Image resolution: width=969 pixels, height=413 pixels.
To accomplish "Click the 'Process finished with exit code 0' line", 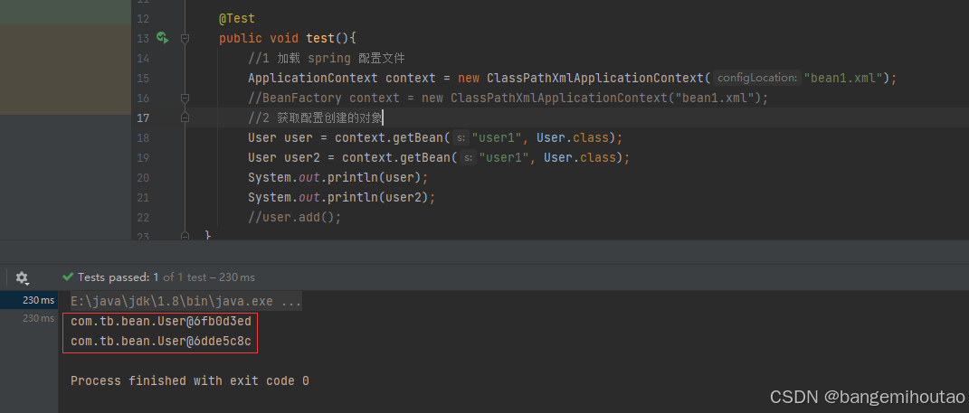I will coord(190,380).
